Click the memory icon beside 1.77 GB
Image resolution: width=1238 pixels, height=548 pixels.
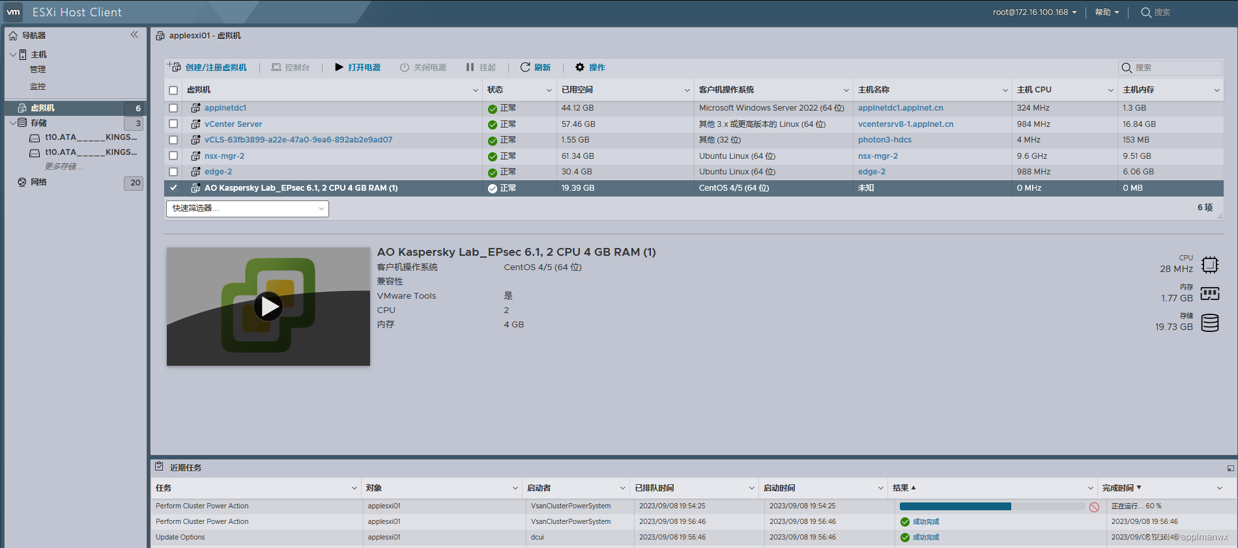tap(1210, 294)
